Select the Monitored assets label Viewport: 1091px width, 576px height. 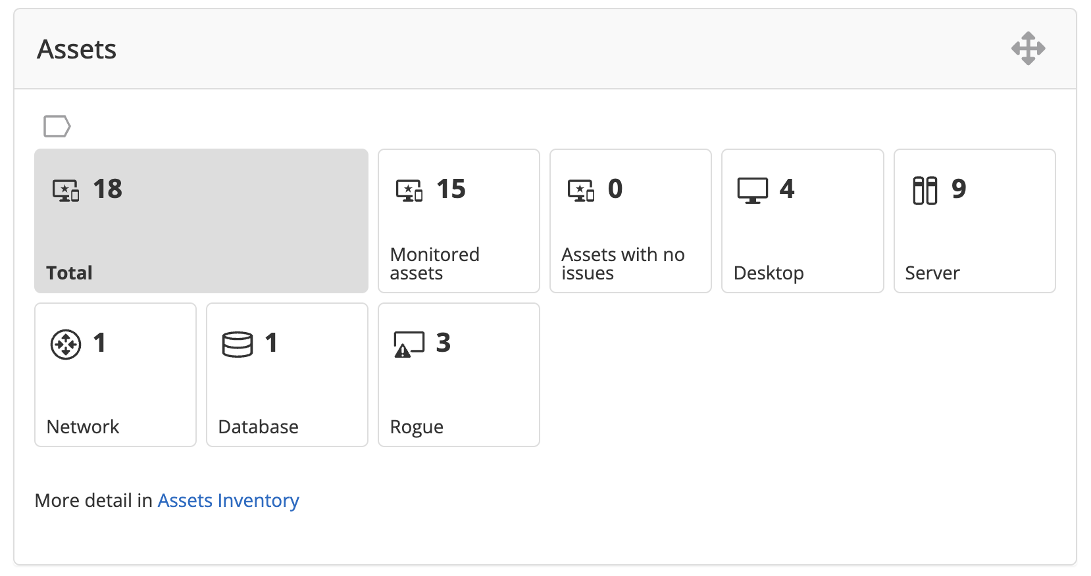pos(434,264)
